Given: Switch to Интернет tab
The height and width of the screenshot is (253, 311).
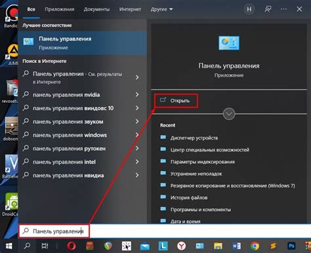Looking at the screenshot, I should click(130, 9).
